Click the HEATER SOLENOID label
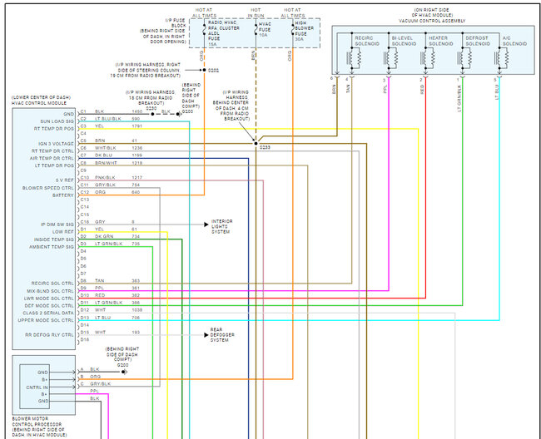 pos(441,41)
